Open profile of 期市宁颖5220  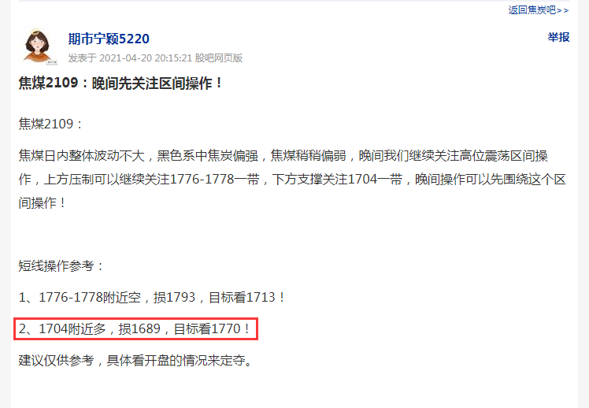(109, 39)
